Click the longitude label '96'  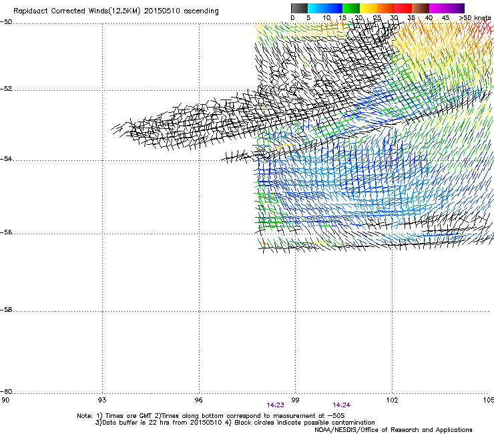pyautogui.click(x=198, y=400)
